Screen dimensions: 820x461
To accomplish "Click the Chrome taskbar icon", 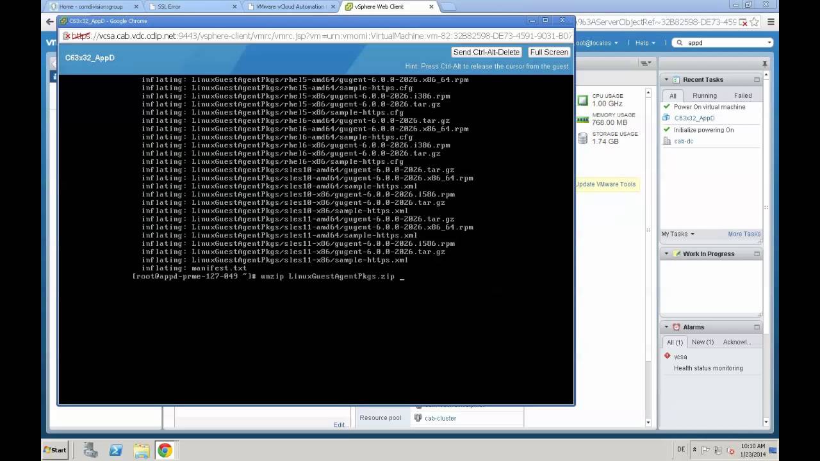I will pos(165,451).
